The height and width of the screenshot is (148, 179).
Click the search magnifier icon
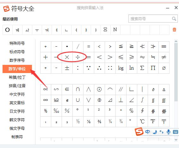[174, 19]
